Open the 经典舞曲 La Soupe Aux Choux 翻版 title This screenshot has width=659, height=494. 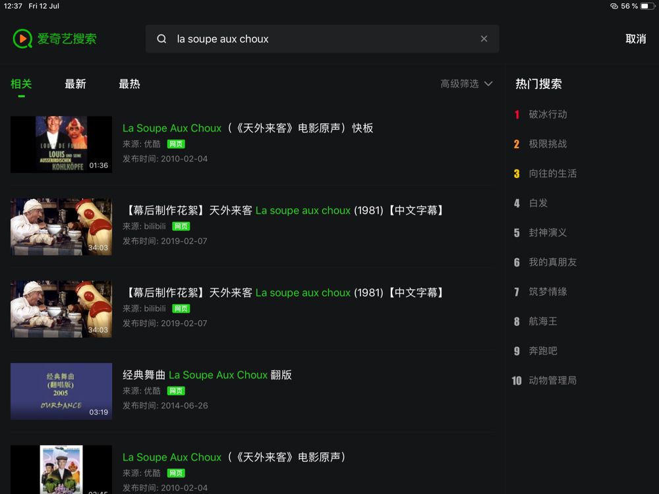(x=207, y=375)
